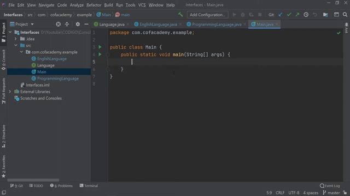Click Git Push arrow icon
This screenshot has width=350, height=196.
coord(297,15)
